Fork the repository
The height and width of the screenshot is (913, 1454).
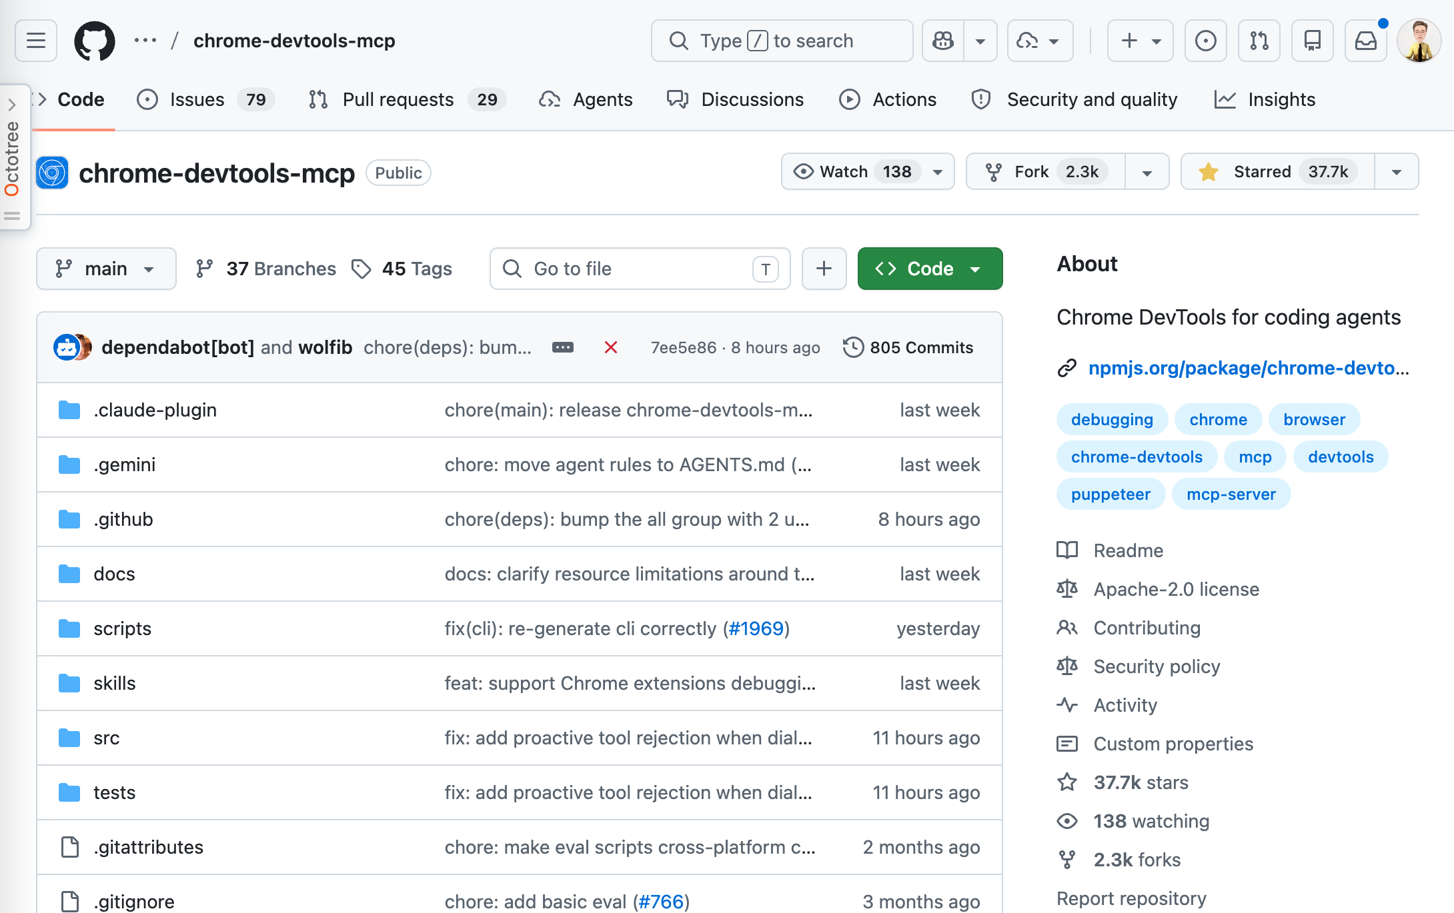tap(1046, 172)
